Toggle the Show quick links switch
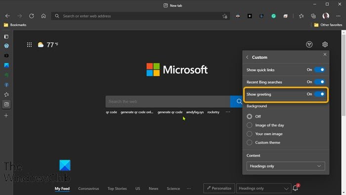Screen dimensions: 346x195 click(x=319, y=70)
